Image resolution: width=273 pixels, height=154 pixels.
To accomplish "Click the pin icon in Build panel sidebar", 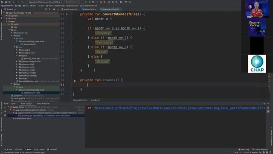I will (x=5, y=111).
